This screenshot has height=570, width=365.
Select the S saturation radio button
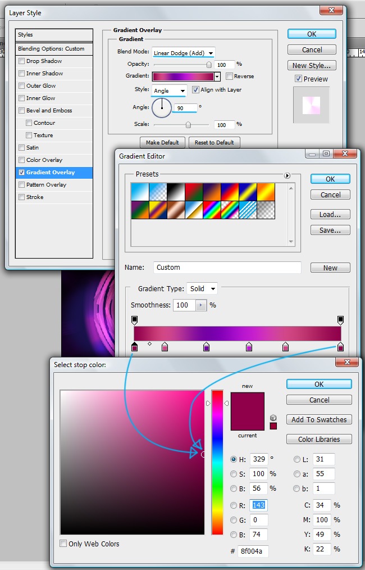coord(234,474)
